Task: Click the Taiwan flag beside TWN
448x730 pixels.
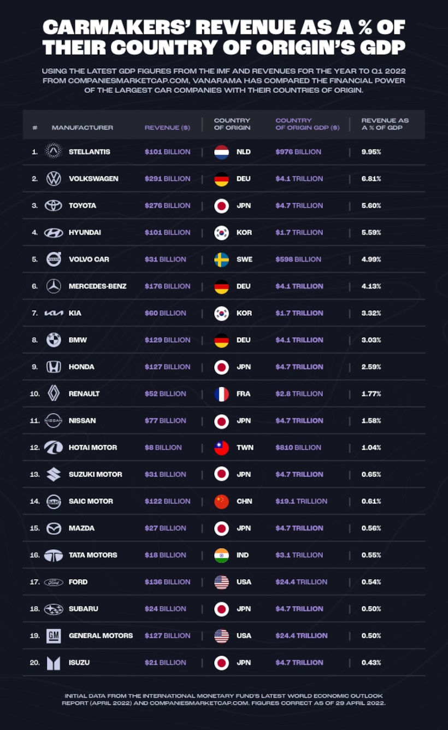Action: (221, 448)
